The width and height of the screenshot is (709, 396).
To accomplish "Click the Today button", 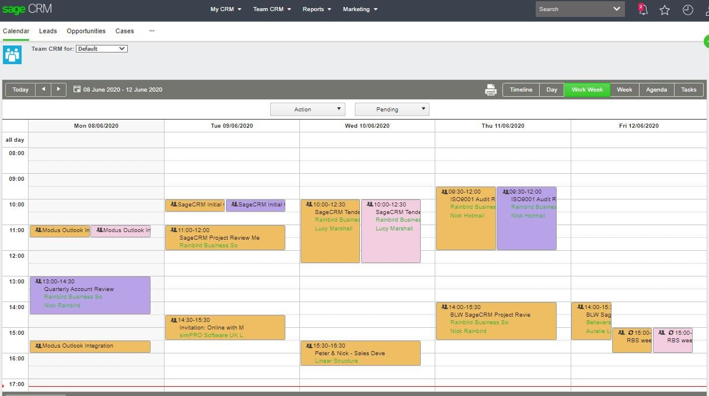I will 20,89.
